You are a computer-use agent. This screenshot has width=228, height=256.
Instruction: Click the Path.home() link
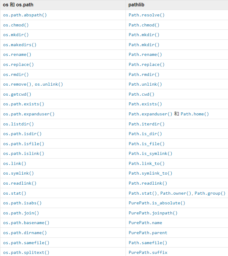tap(195, 114)
